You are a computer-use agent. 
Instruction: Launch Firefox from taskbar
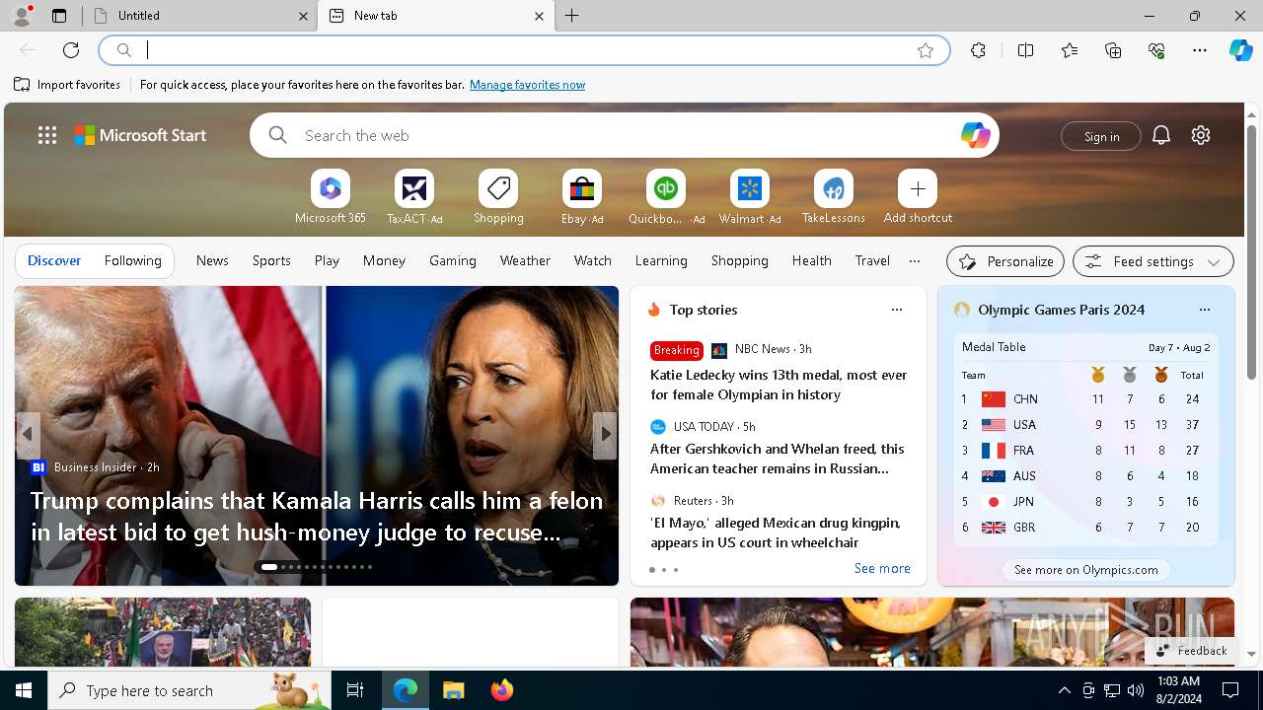[x=502, y=690]
